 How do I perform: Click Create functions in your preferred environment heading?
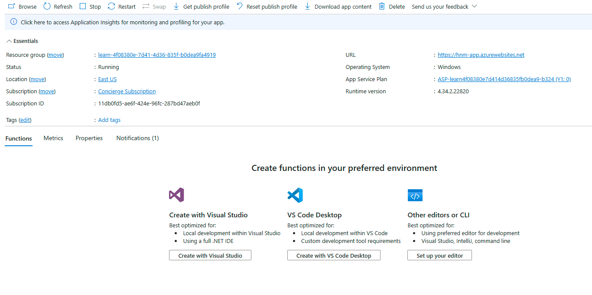pyautogui.click(x=345, y=168)
